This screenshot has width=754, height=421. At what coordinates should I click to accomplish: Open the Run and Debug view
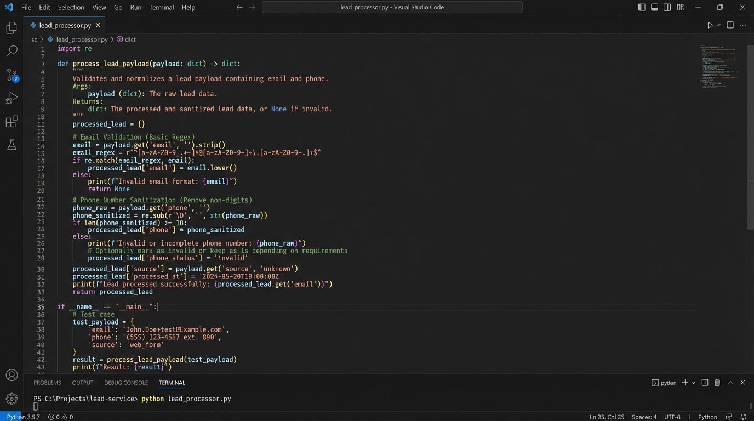click(x=12, y=98)
